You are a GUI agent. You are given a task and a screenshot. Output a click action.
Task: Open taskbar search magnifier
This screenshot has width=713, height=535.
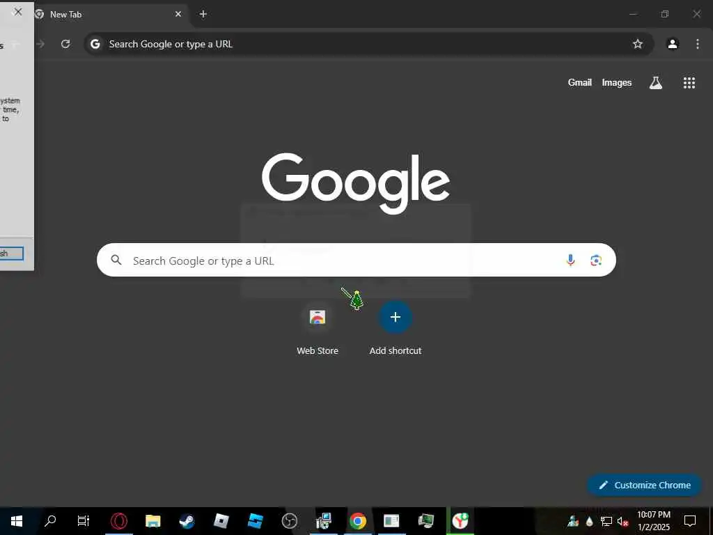50,521
